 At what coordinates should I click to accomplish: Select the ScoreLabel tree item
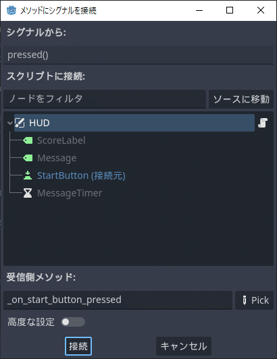click(x=61, y=140)
